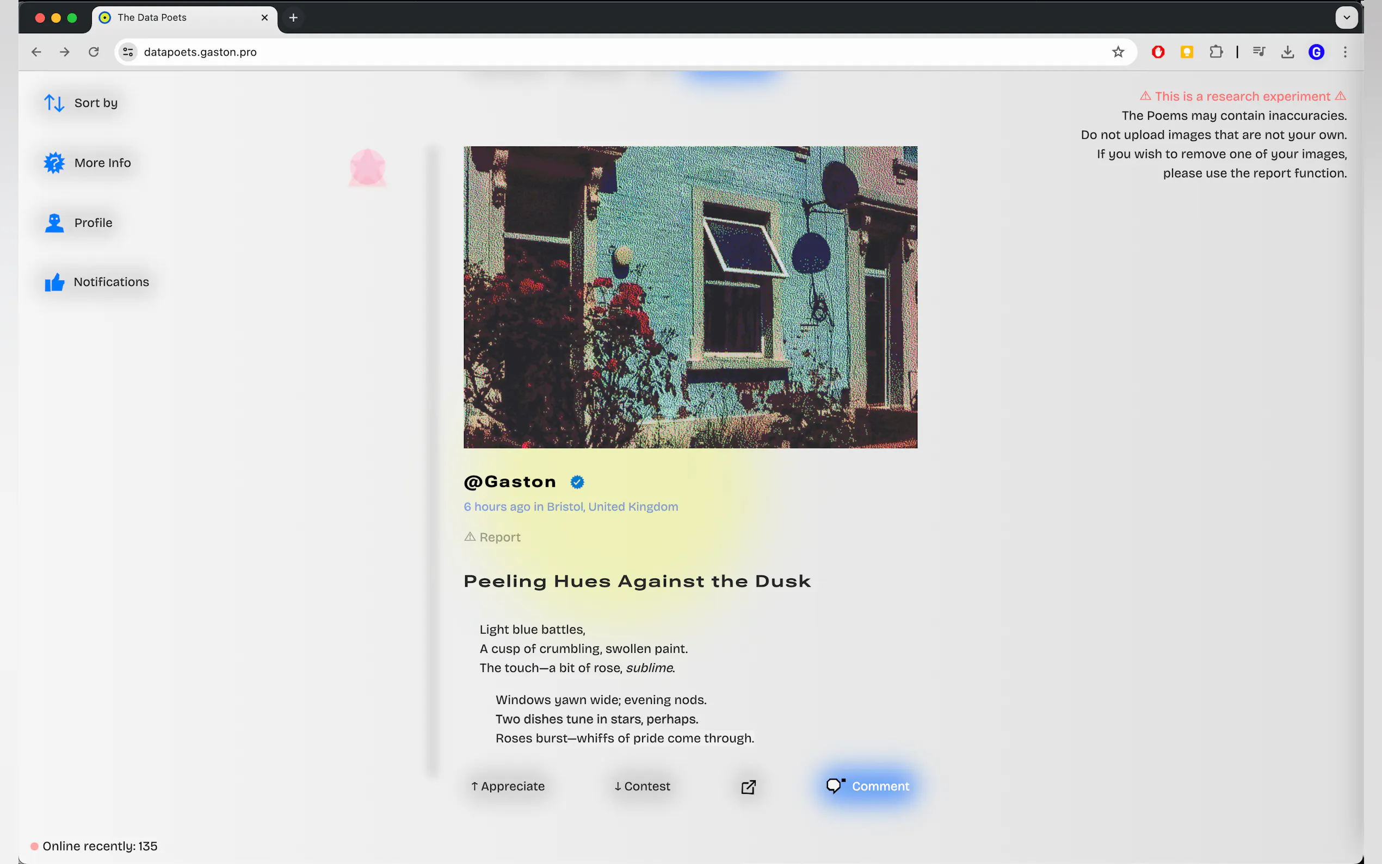Report this poem post

(492, 537)
